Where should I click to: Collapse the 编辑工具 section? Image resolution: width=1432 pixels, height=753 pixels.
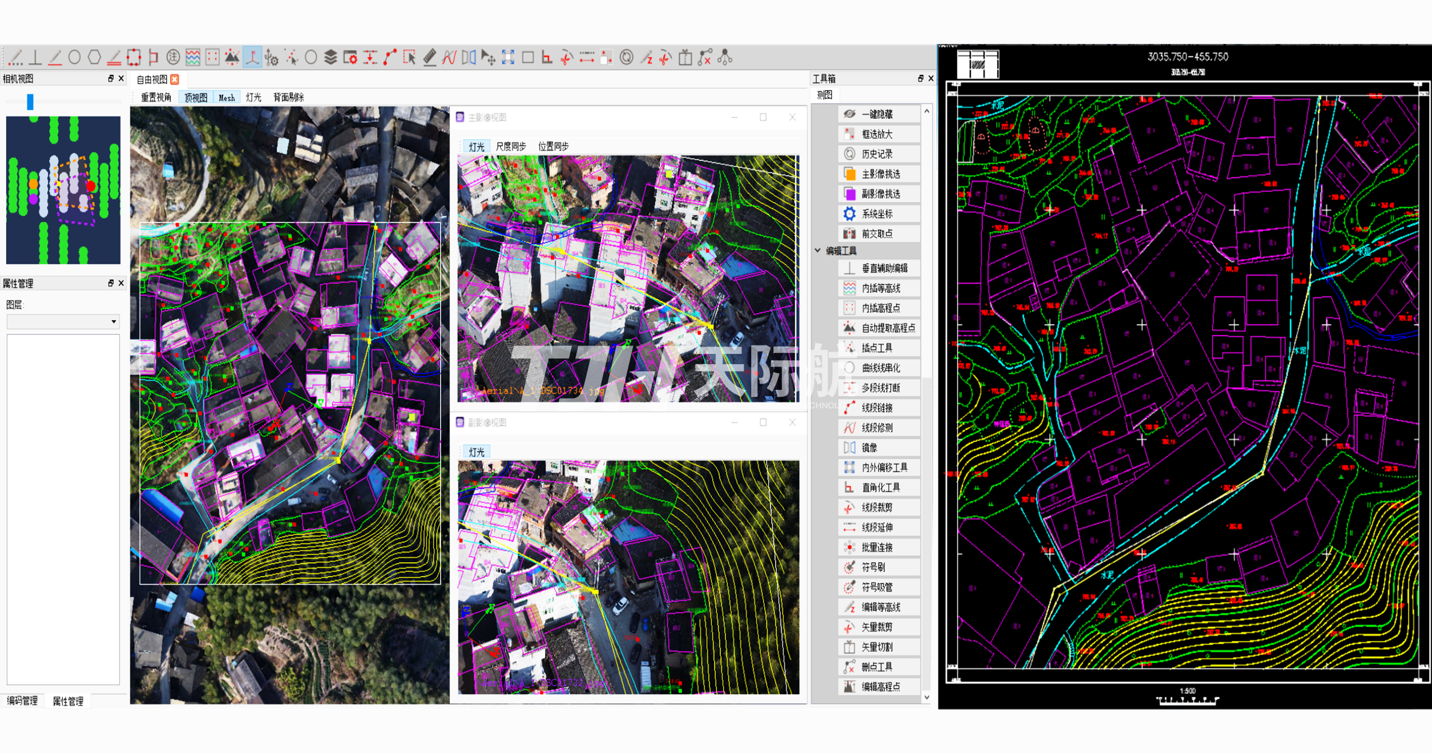point(818,251)
